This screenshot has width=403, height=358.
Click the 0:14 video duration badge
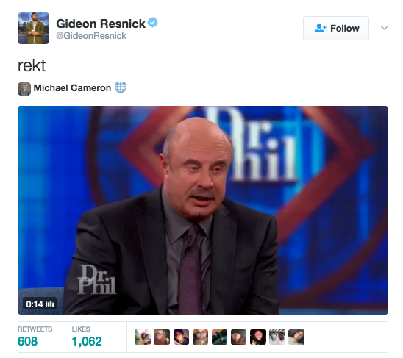pyautogui.click(x=40, y=304)
